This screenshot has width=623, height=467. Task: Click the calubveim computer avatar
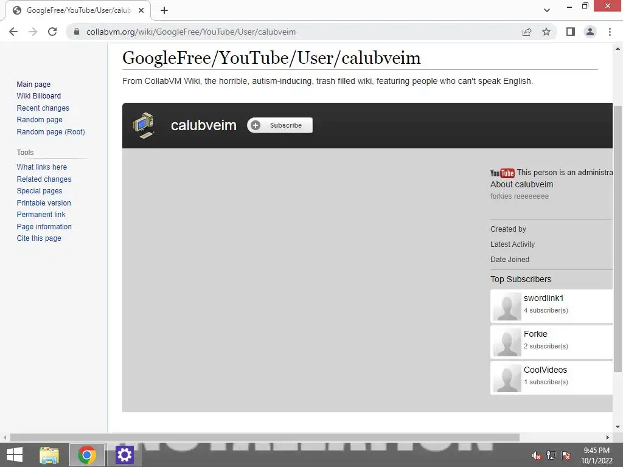144,125
